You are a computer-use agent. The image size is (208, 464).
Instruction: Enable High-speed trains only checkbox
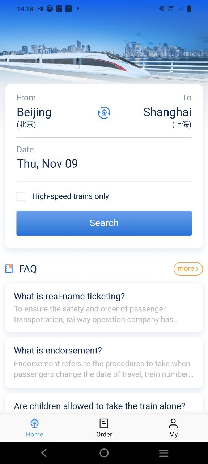21,196
